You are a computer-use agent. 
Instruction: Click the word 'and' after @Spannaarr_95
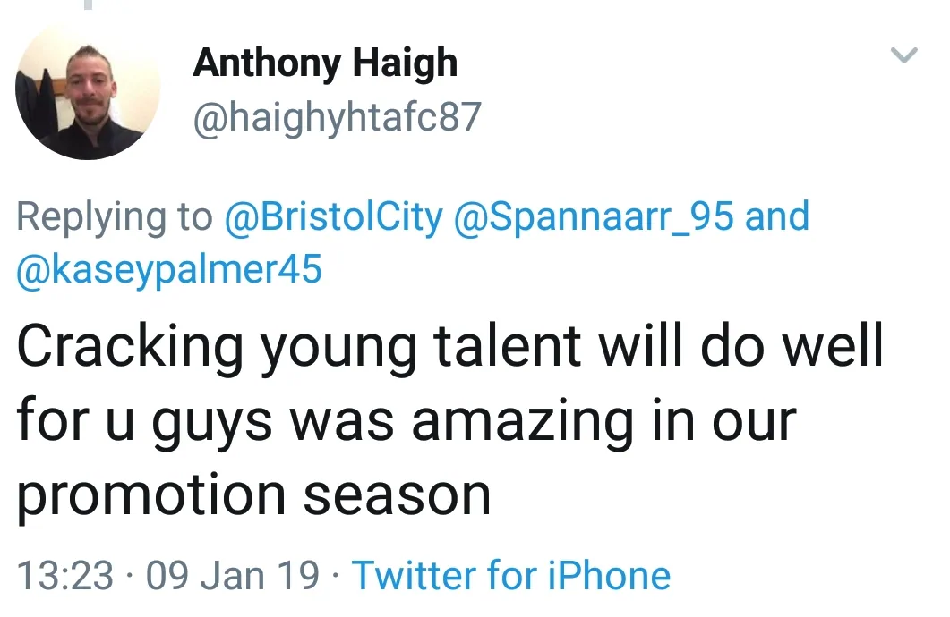(776, 217)
